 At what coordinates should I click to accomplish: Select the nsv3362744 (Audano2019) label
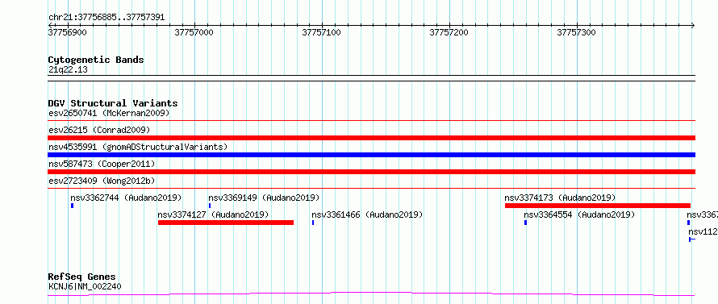(x=126, y=198)
